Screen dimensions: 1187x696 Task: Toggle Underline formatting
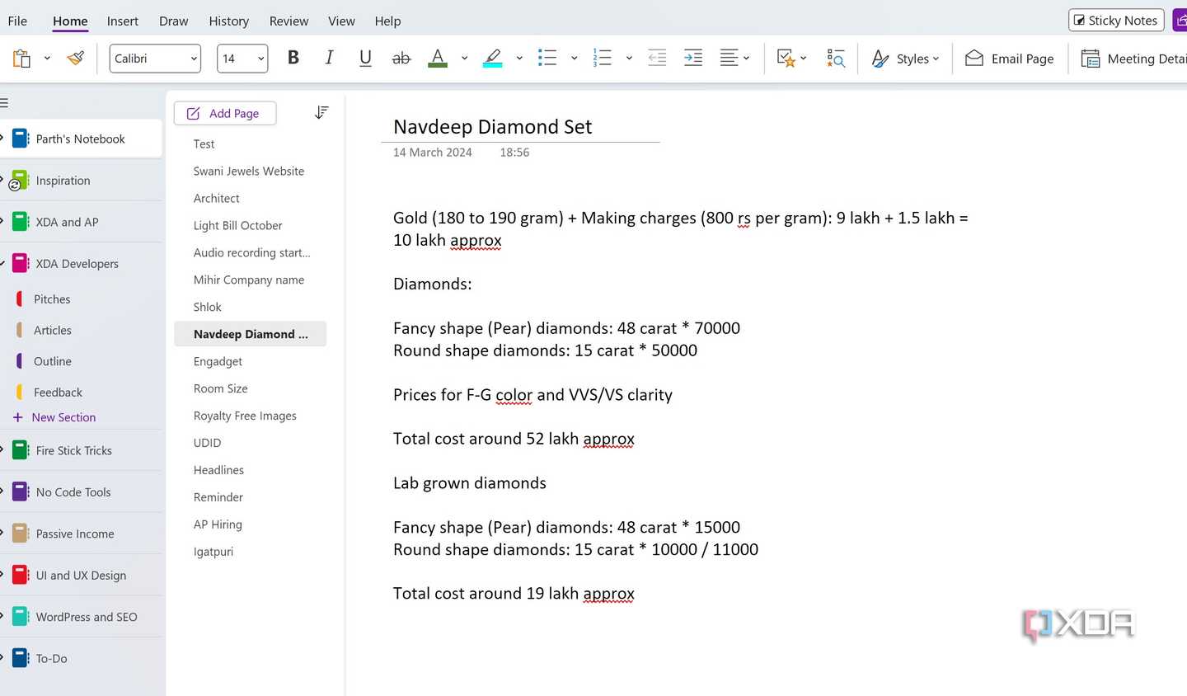pos(365,58)
